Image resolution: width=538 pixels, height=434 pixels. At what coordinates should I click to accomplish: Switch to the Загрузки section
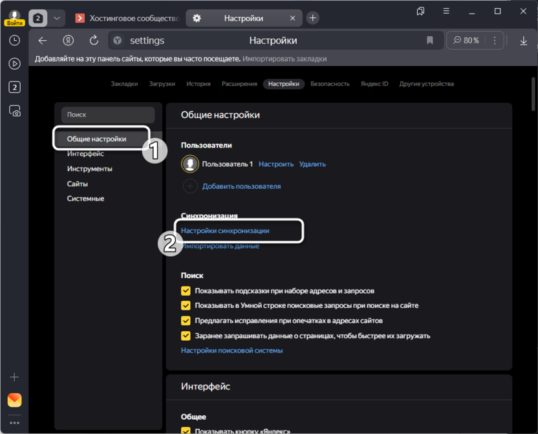pos(162,83)
